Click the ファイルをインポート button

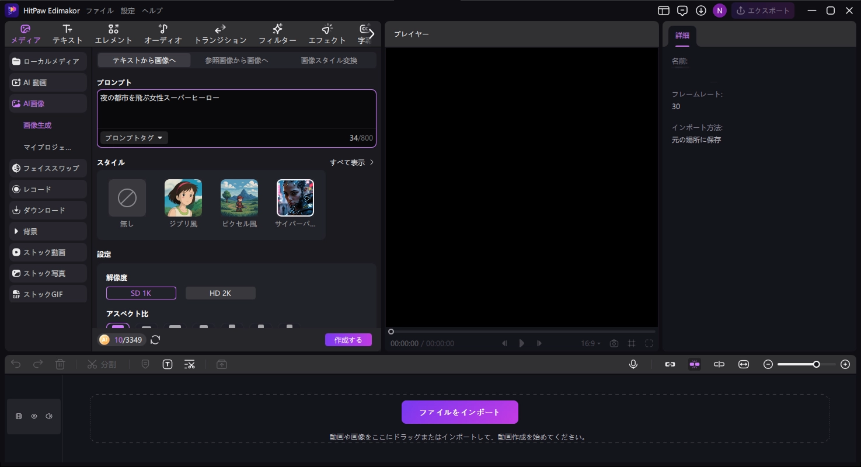click(460, 412)
